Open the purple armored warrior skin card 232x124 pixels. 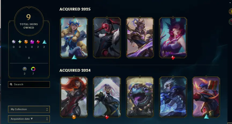pos(140,37)
